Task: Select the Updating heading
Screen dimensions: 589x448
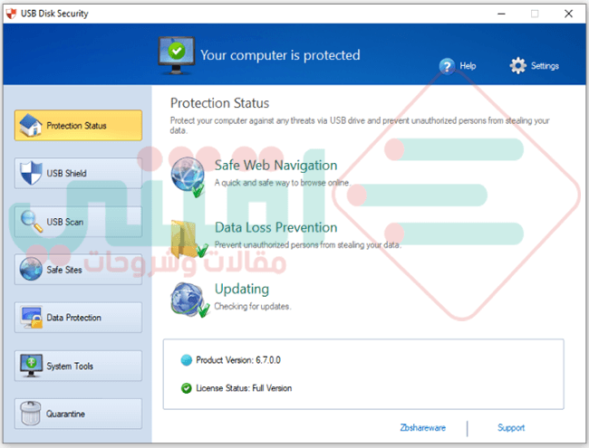Action: click(242, 290)
